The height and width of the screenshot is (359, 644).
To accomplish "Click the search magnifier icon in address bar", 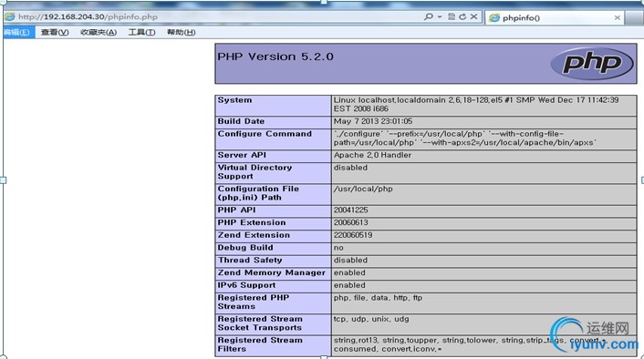I will (429, 16).
